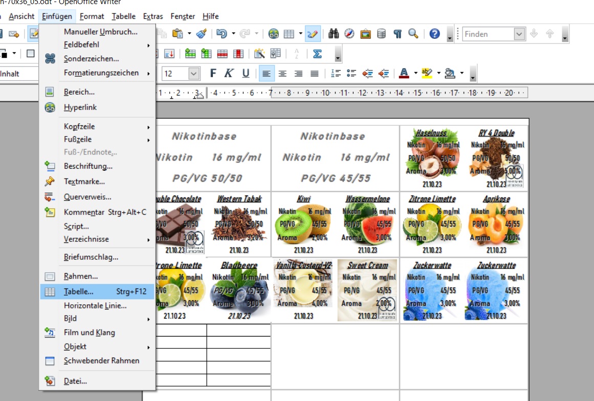This screenshot has height=401, width=594.
Task: Open the Data Sources icon
Action: [381, 34]
